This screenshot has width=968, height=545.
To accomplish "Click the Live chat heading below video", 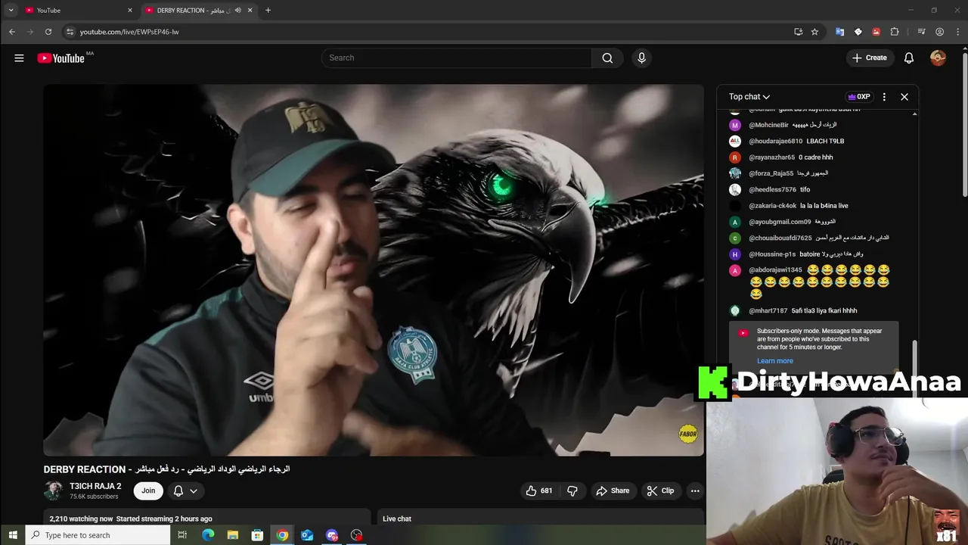I will [397, 519].
